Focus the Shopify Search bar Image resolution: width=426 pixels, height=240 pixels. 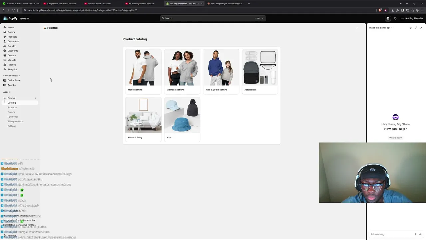pyautogui.click(x=213, y=18)
